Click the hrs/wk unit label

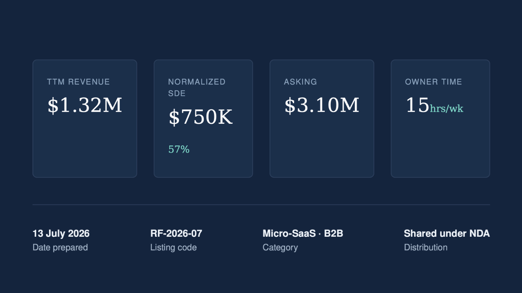[447, 109]
